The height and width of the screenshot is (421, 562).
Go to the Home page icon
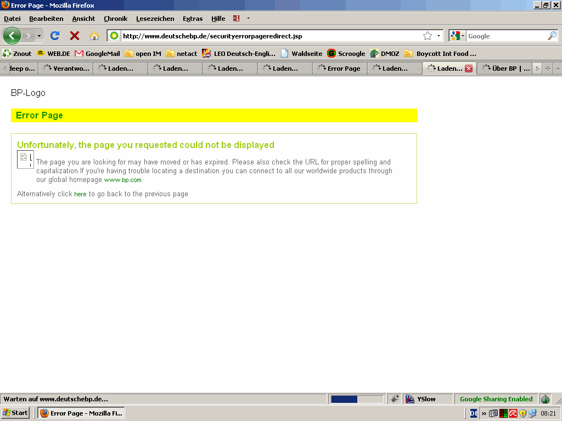coord(94,36)
